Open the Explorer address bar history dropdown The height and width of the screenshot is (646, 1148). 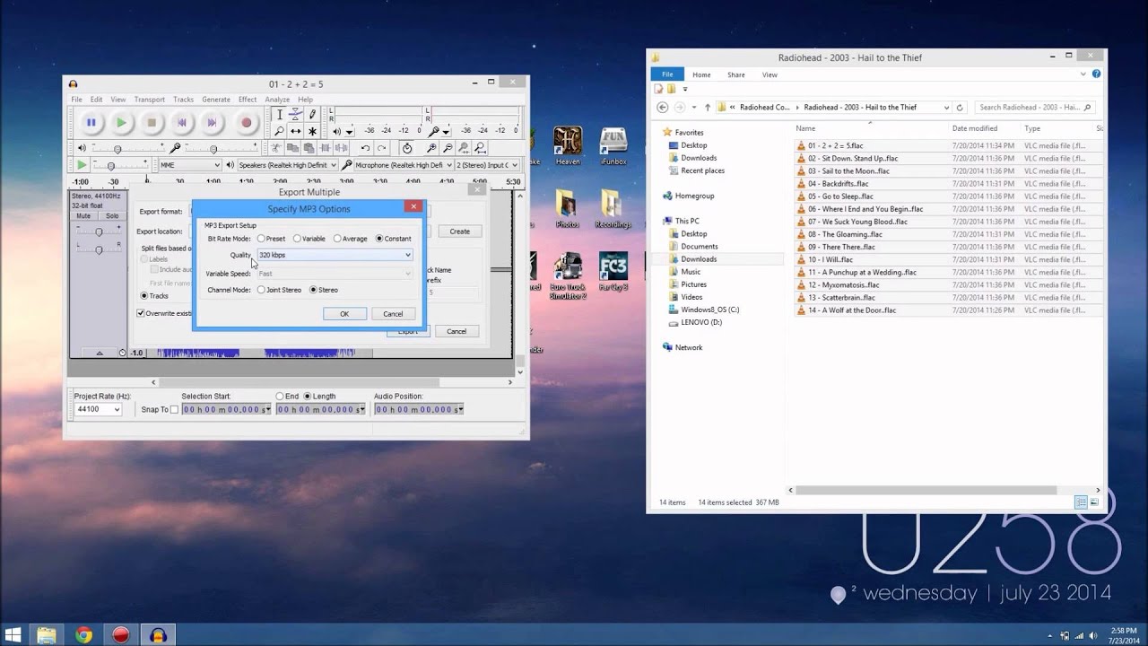pos(946,108)
